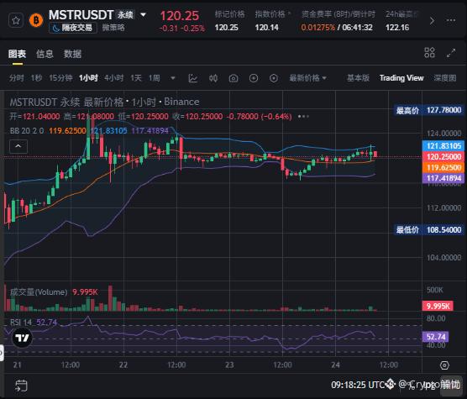Open more intervals dropdown arrow

pos(173,78)
